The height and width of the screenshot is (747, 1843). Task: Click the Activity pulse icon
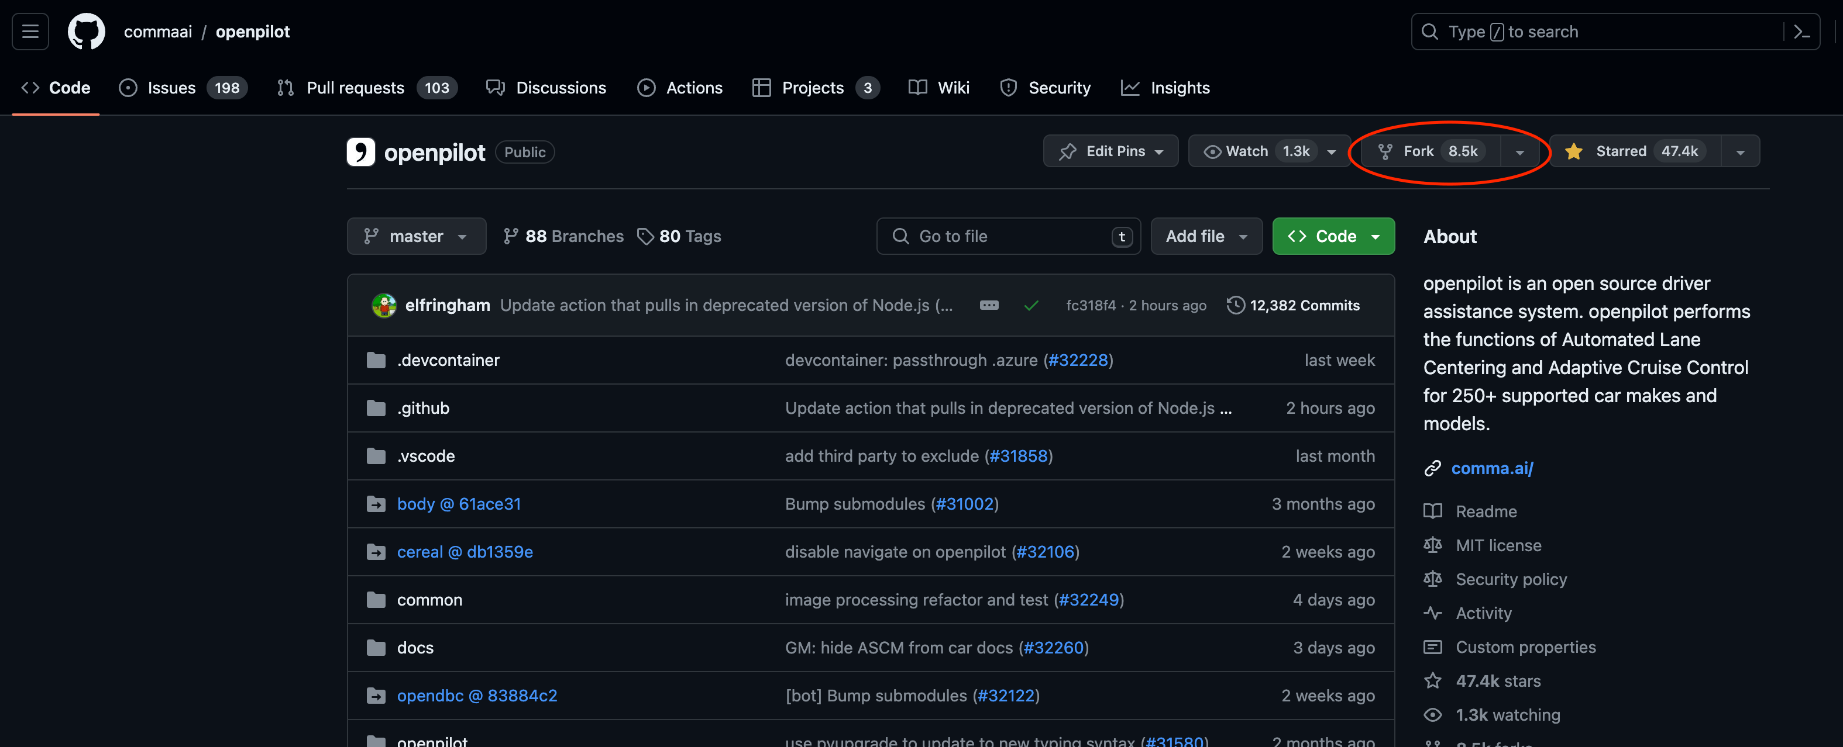click(1432, 613)
